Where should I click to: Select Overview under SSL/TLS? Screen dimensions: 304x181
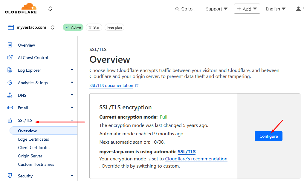tap(44, 131)
